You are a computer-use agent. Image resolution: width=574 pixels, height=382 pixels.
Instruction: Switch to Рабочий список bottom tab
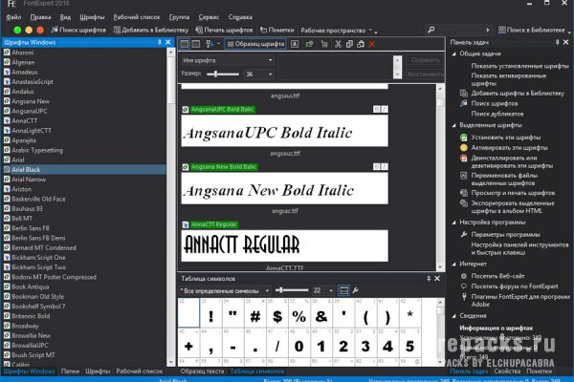(140, 371)
